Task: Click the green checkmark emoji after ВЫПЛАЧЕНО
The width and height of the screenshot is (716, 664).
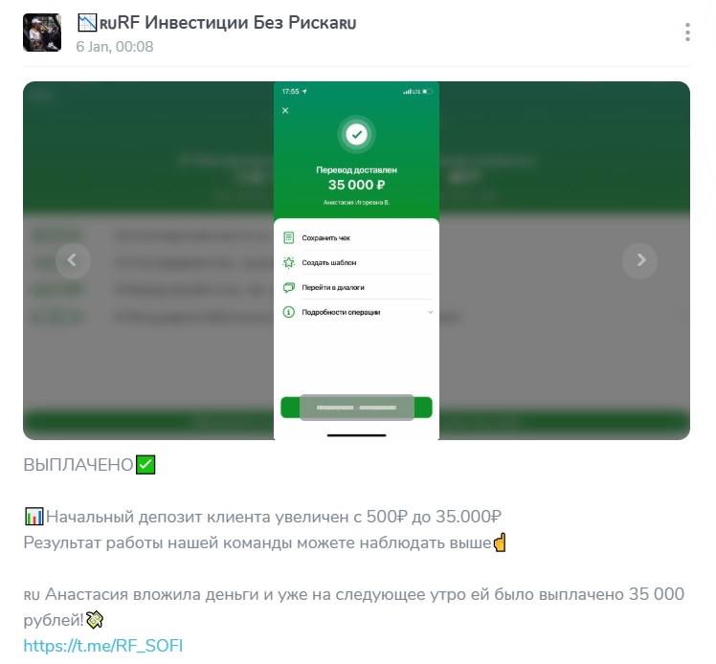Action: [x=145, y=465]
